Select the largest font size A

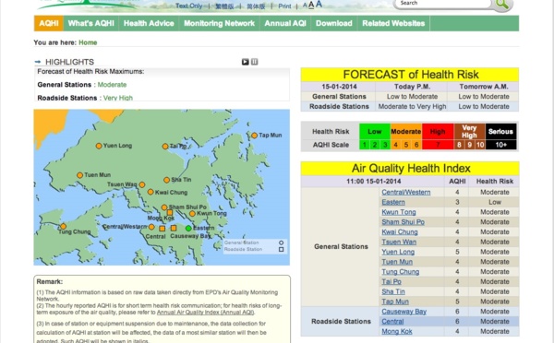click(x=319, y=5)
